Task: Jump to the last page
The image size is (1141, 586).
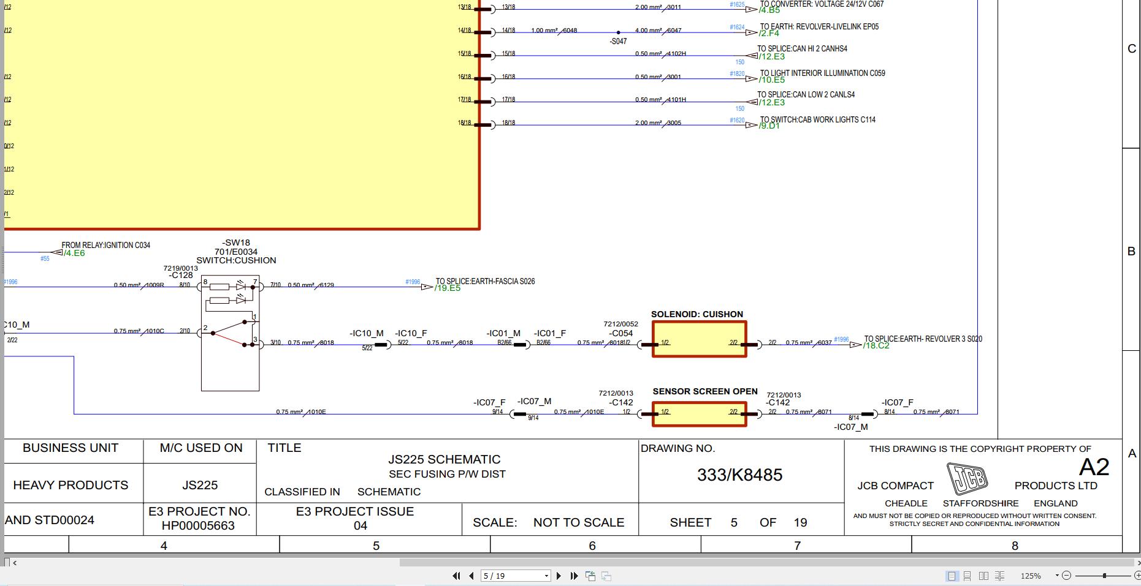Action: click(x=574, y=576)
